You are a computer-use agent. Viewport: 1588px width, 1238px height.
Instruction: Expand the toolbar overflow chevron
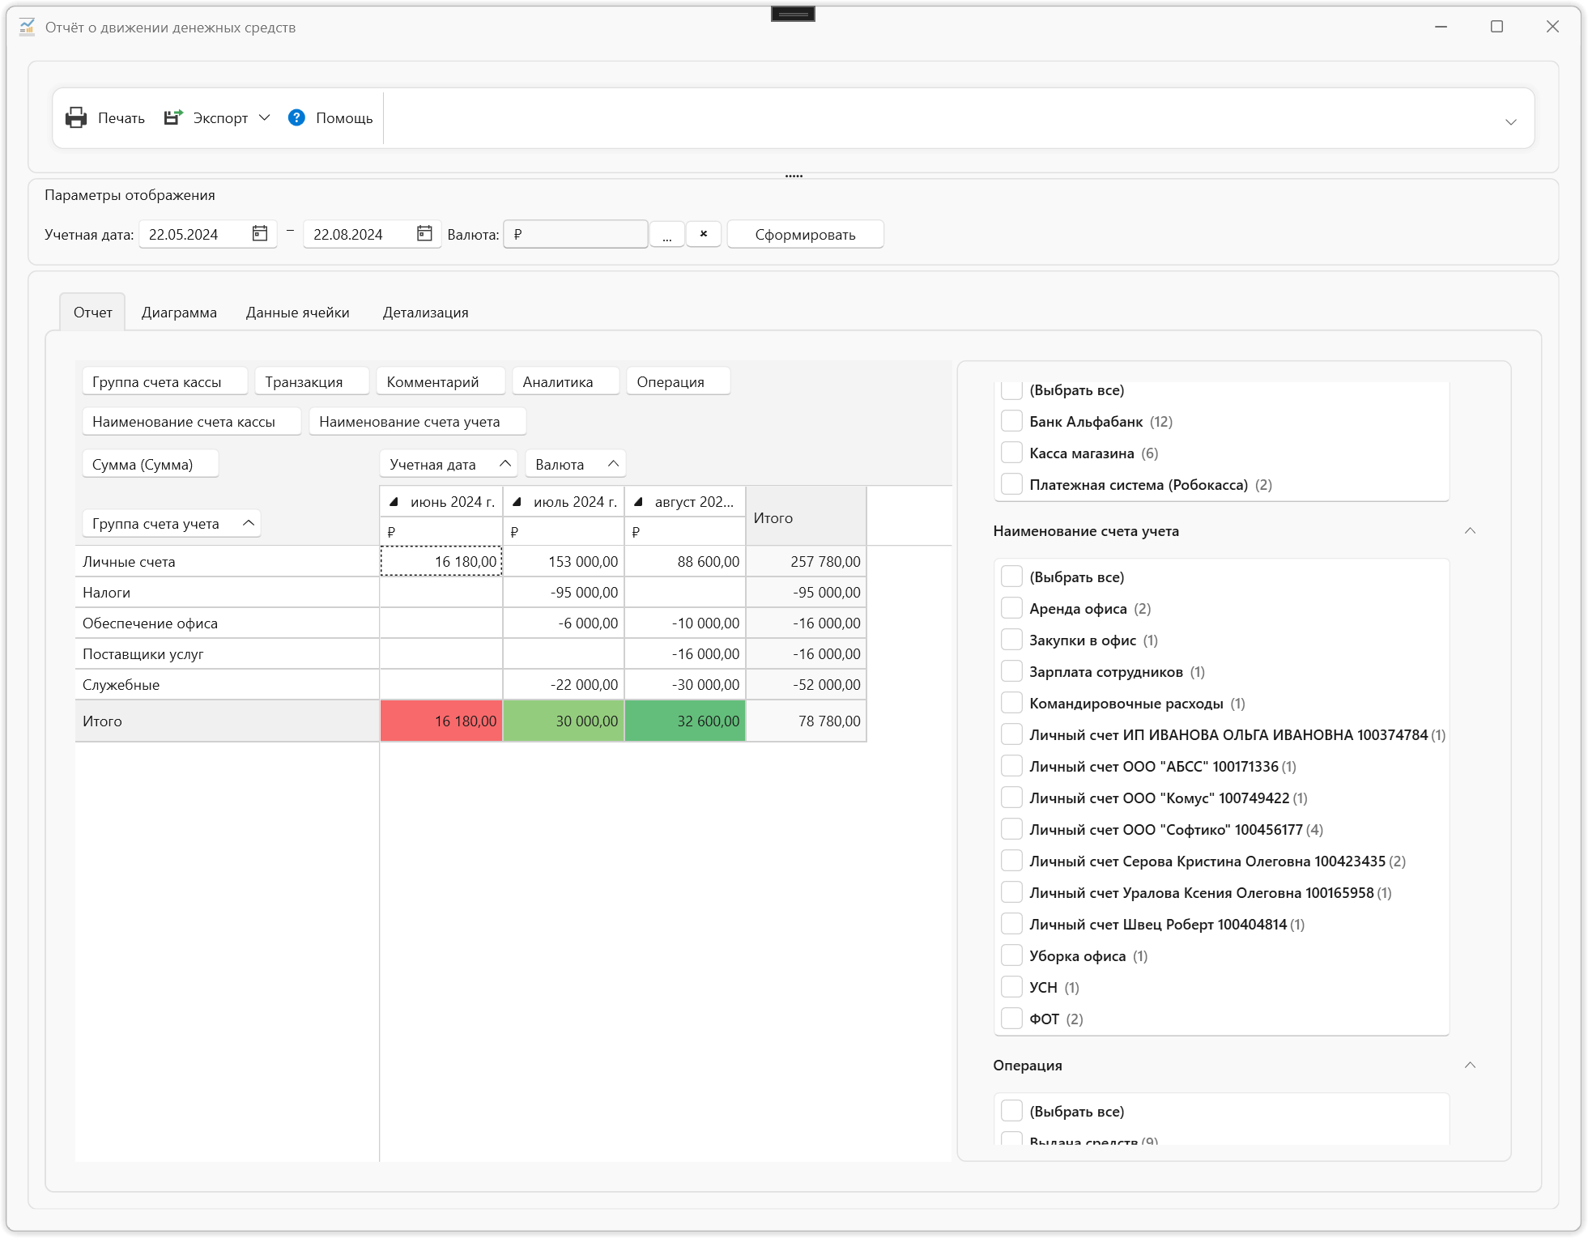click(1511, 122)
